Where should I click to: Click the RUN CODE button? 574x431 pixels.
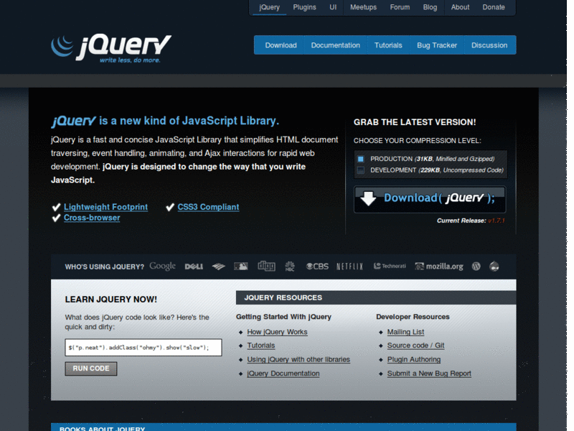91,369
